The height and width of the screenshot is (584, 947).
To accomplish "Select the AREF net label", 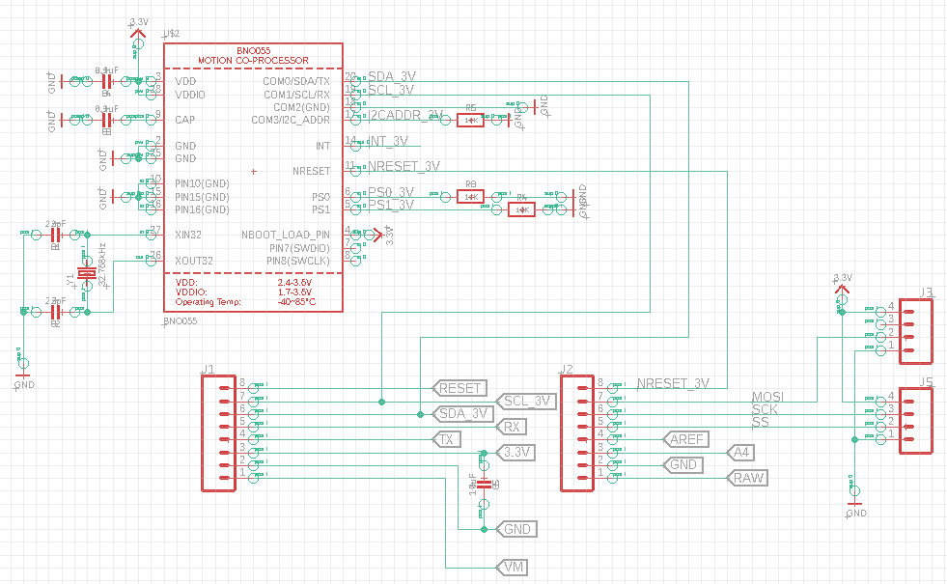I will pyautogui.click(x=686, y=439).
